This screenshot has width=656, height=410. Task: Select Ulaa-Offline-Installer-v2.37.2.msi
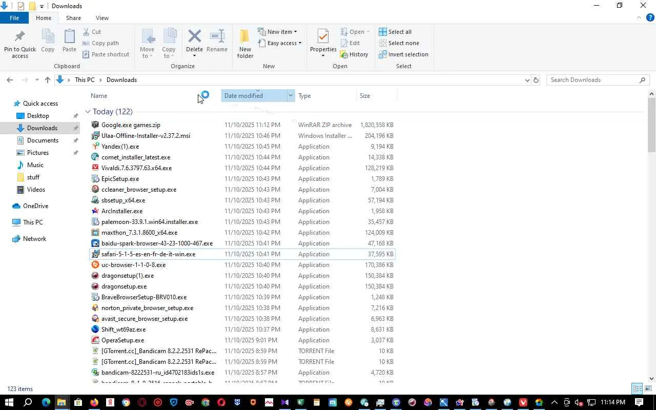[x=242, y=136]
